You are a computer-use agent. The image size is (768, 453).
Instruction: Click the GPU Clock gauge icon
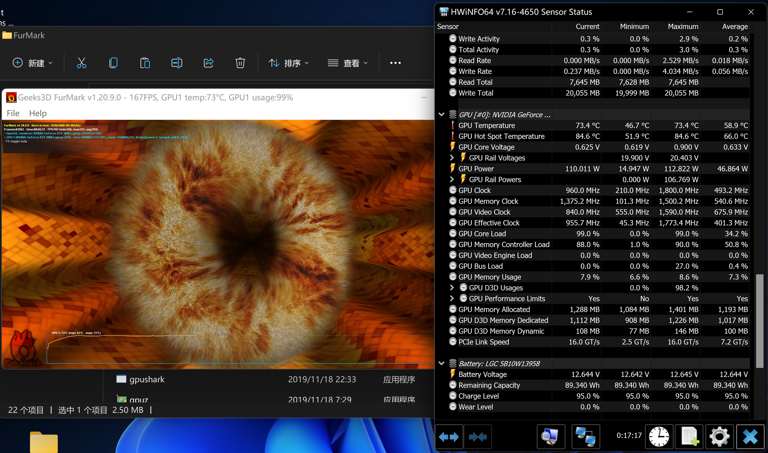(x=453, y=190)
